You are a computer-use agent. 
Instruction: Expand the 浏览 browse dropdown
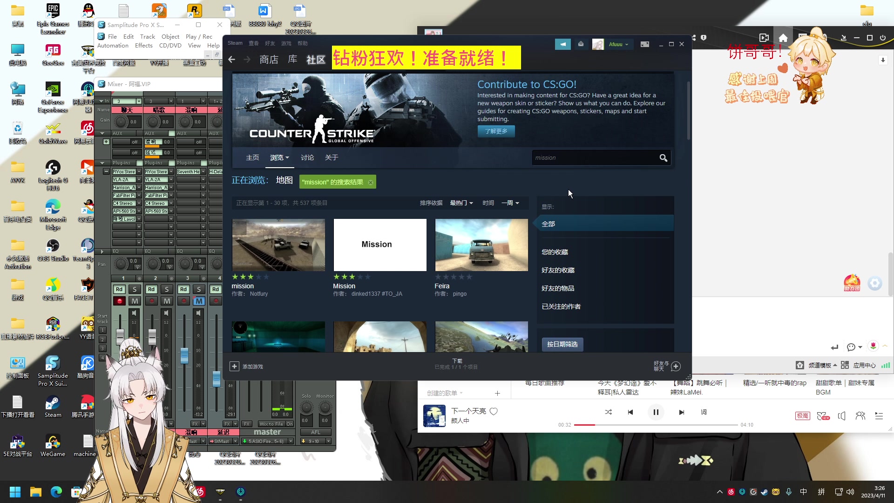[x=279, y=158]
